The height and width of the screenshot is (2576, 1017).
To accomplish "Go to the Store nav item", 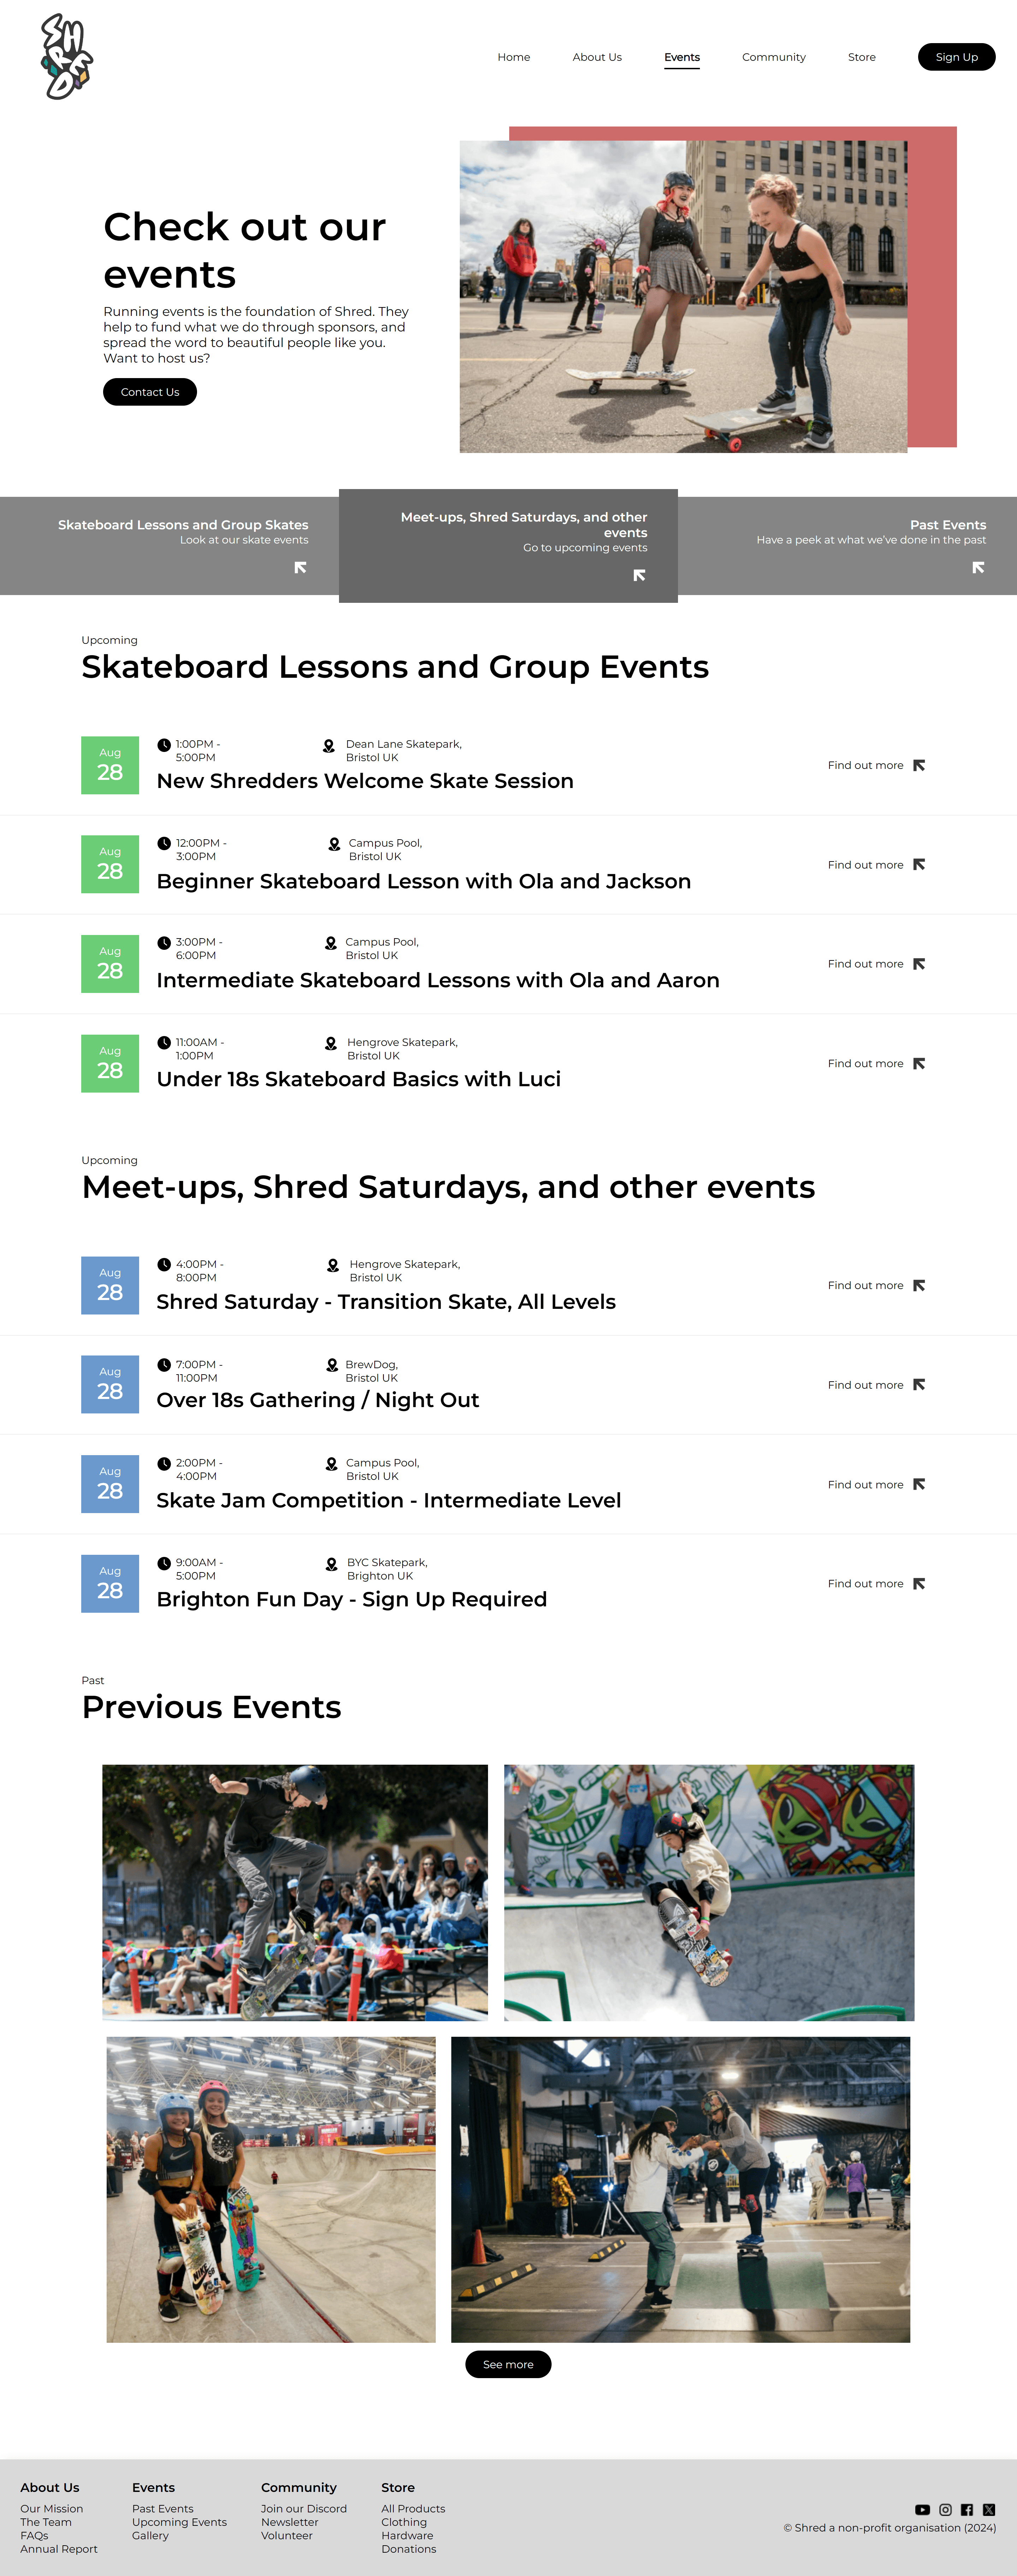I will (x=861, y=57).
